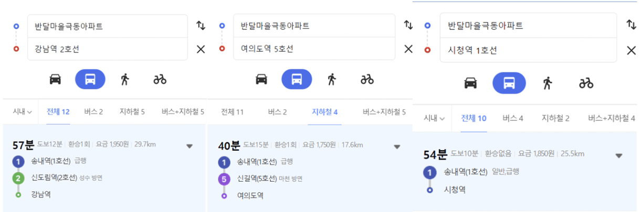Select car mode in the Gangnam route panel

point(55,79)
